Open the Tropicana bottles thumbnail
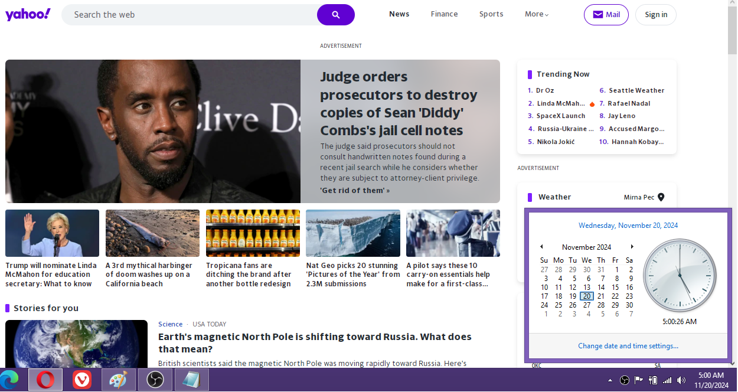The image size is (738, 392). [x=253, y=233]
